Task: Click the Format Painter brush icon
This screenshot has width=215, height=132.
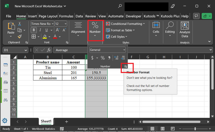Action: 20,36
